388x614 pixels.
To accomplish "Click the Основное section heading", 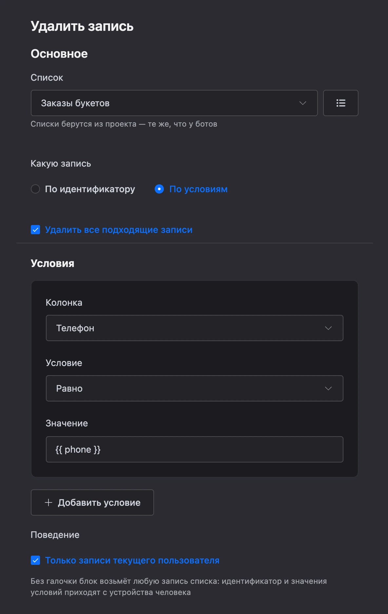I will [x=59, y=54].
